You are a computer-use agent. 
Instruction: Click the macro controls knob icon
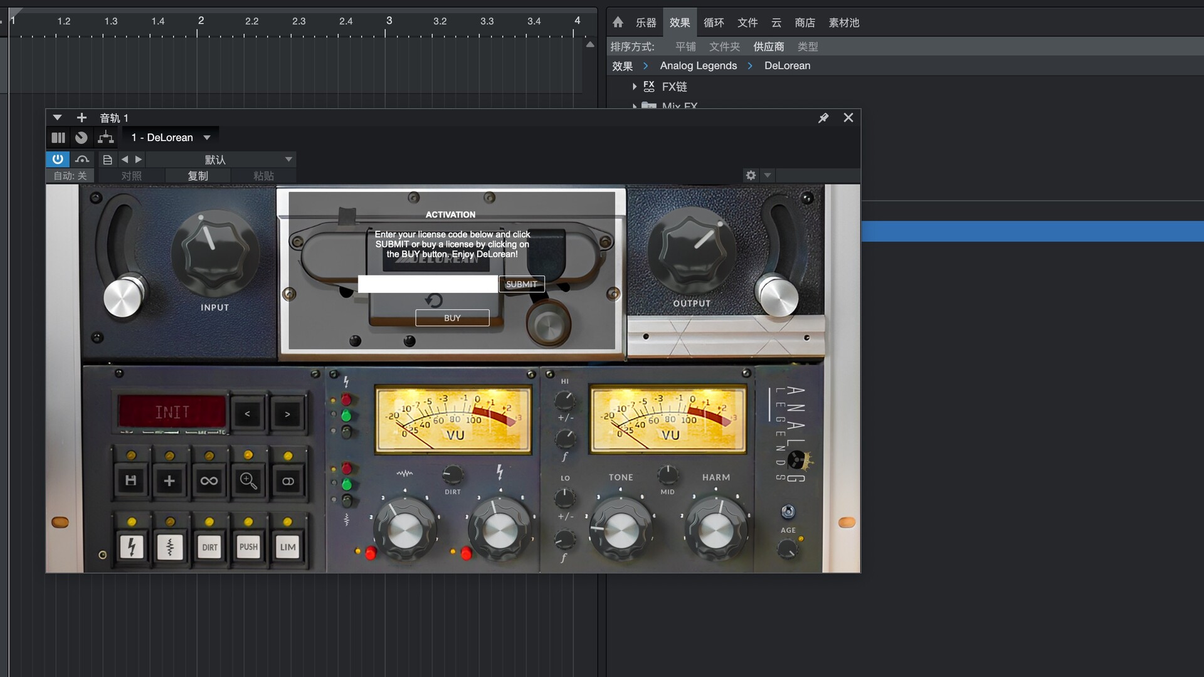click(82, 137)
